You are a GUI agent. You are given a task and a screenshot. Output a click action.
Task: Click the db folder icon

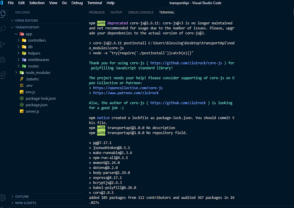(24, 47)
